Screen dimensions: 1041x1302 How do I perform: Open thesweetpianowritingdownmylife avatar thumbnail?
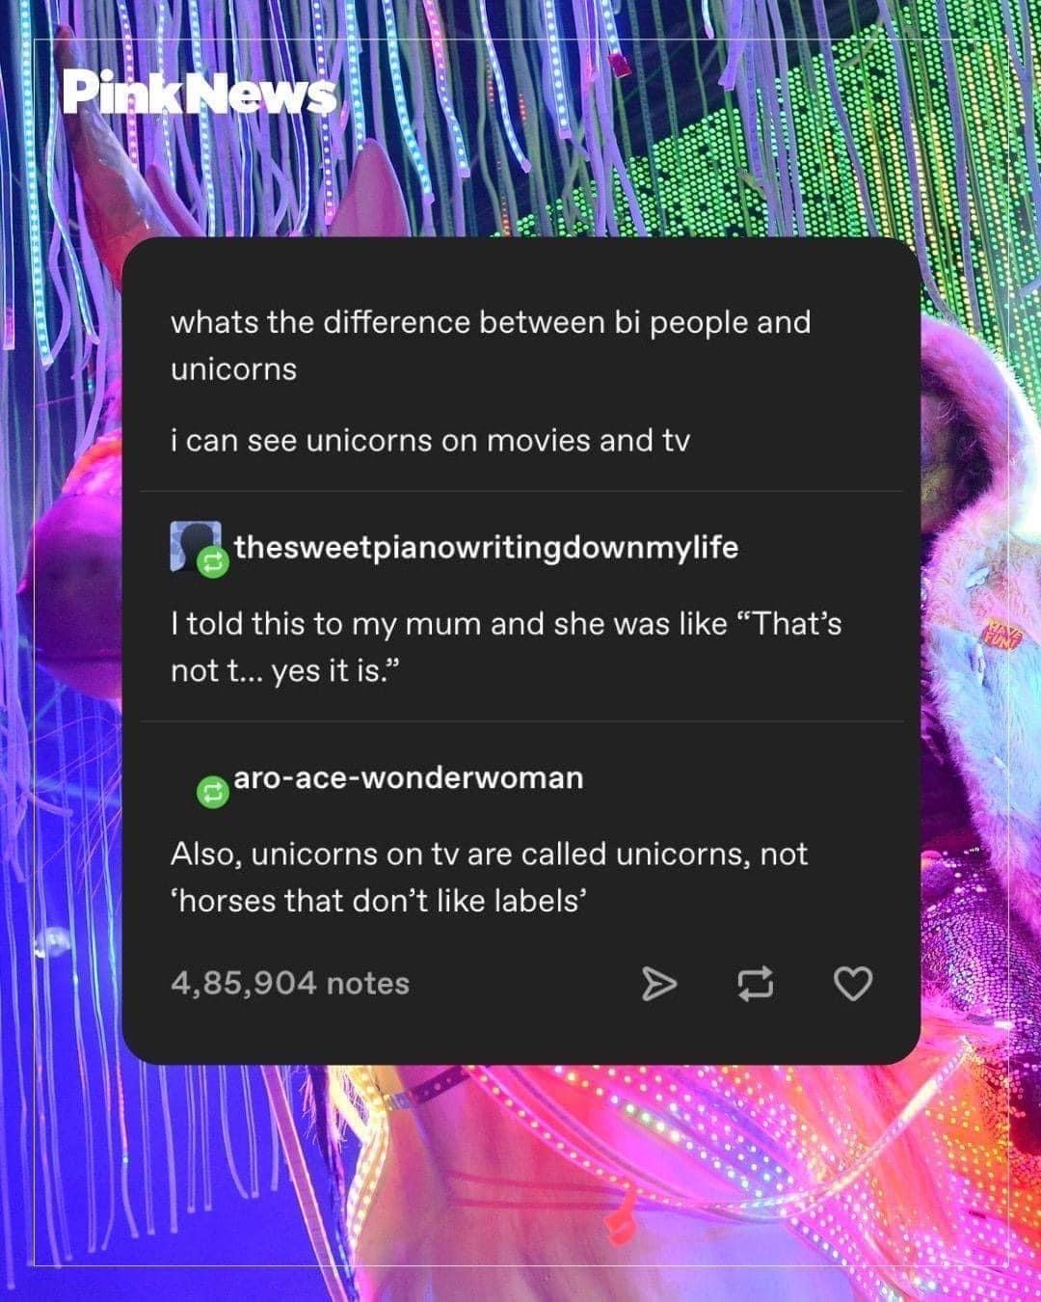point(194,546)
